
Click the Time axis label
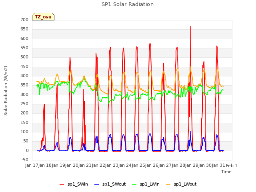[x=226, y=172]
